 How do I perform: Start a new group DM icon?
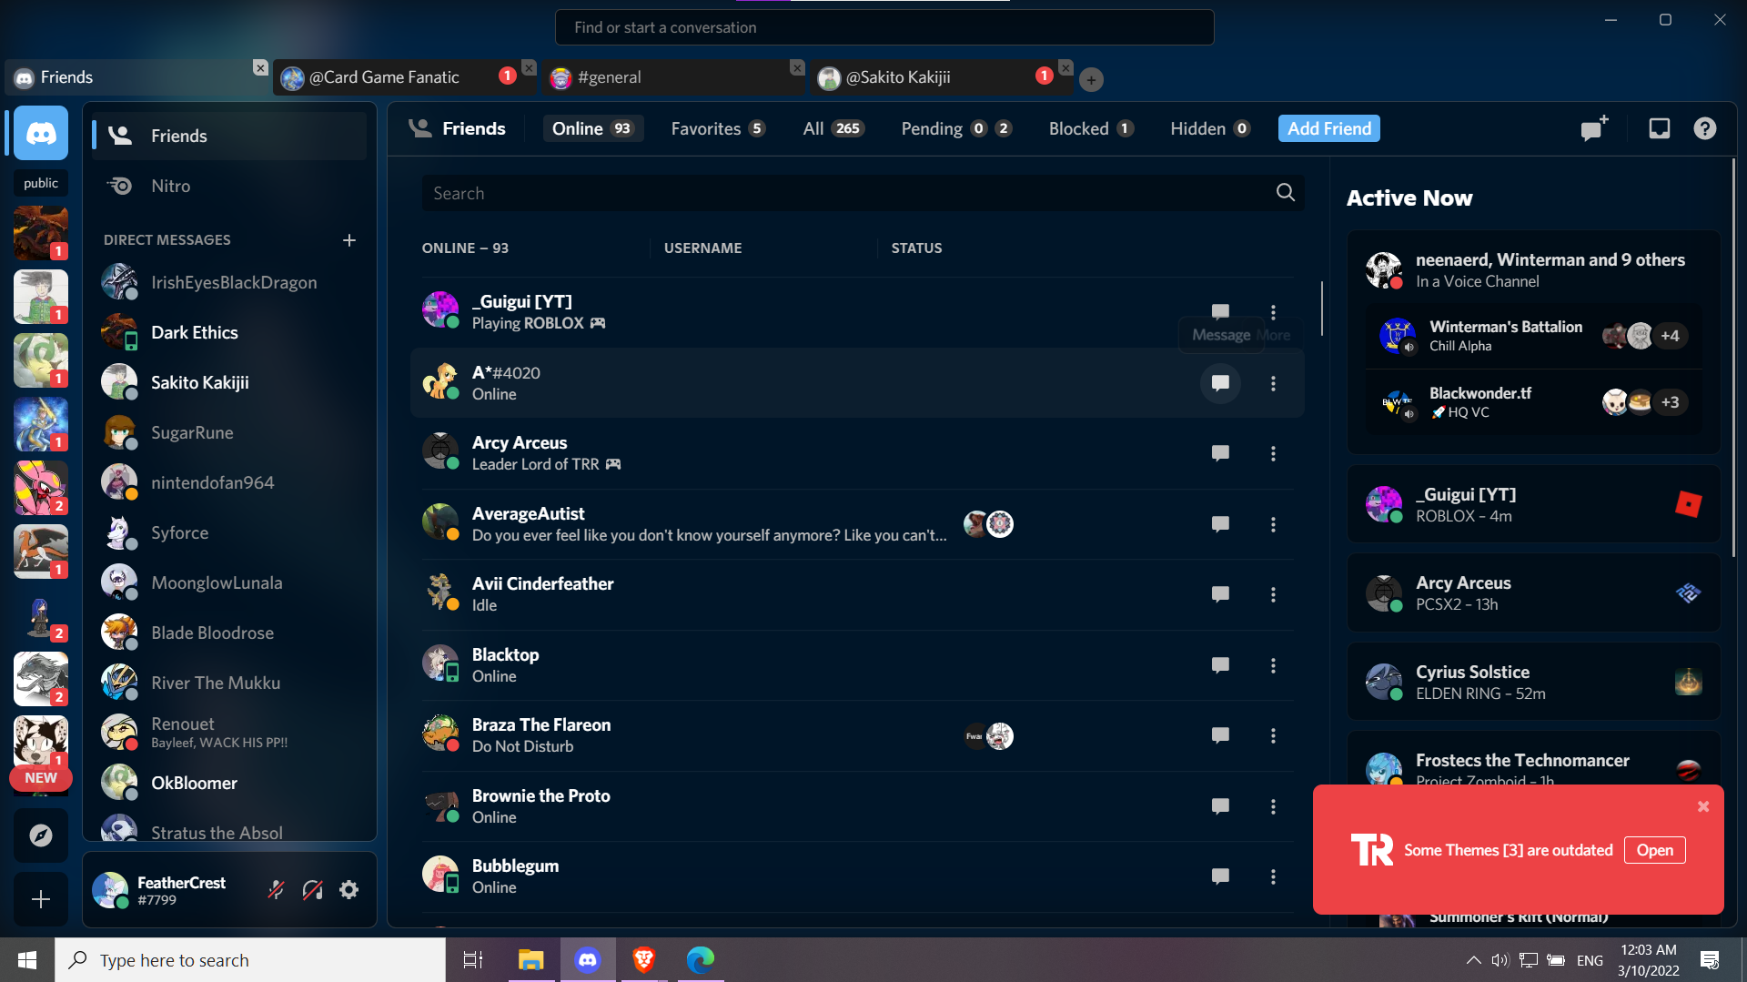1592,128
